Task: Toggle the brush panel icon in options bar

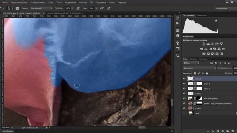Action: 17,8
